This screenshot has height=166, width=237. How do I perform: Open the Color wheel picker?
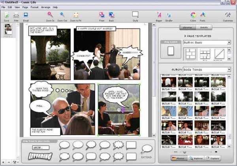tap(193, 15)
